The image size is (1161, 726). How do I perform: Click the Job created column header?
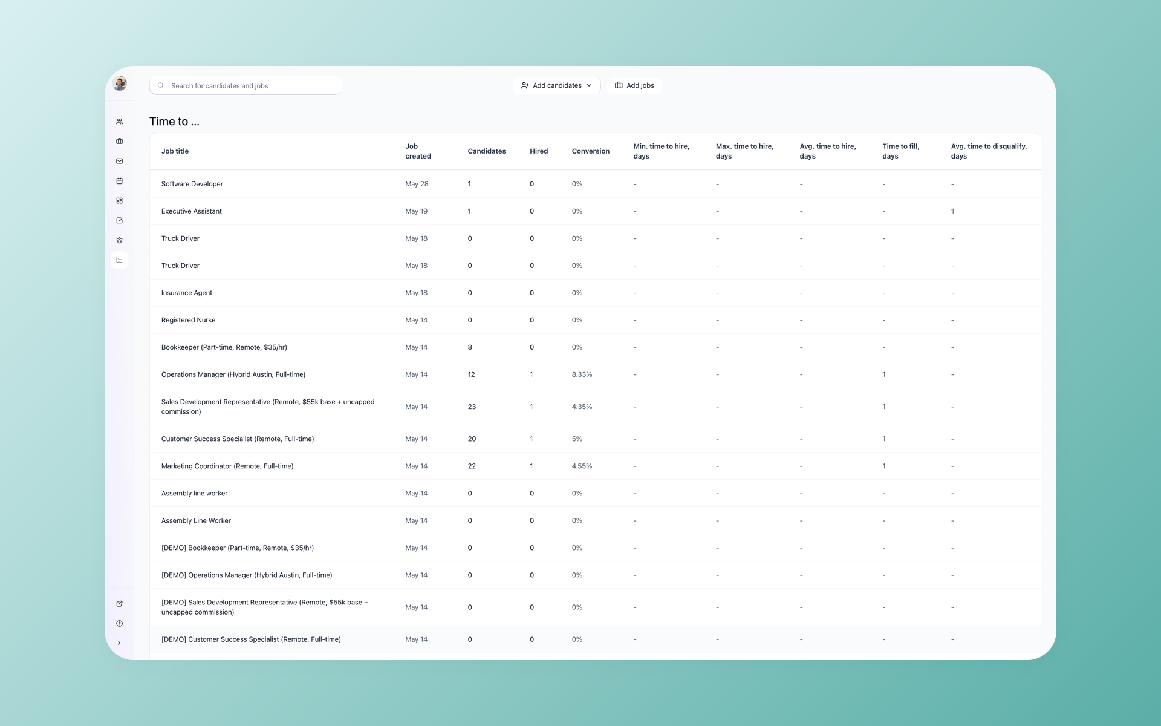pyautogui.click(x=418, y=151)
